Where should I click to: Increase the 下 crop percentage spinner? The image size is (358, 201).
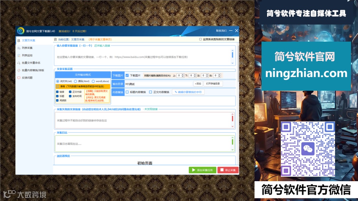[x=195, y=75]
